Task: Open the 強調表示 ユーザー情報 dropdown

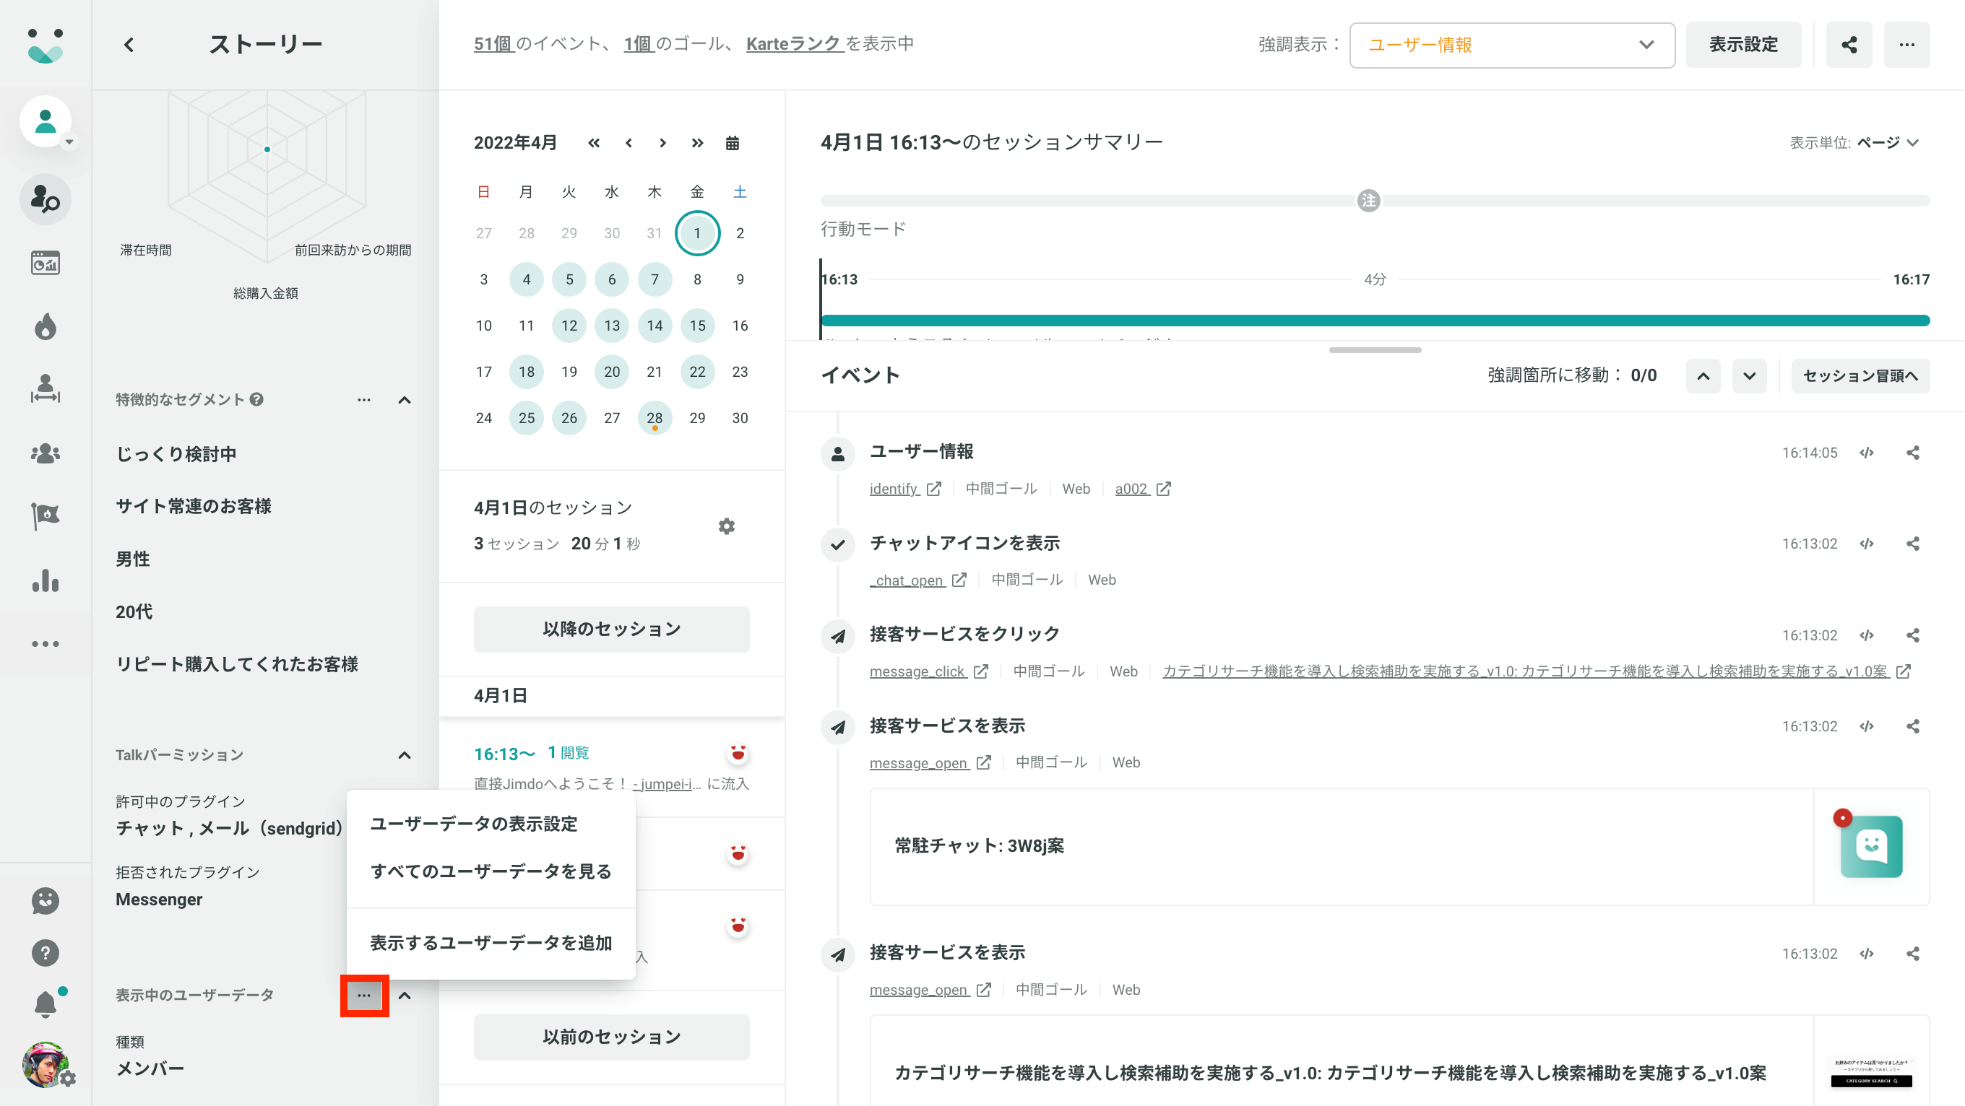Action: (x=1512, y=45)
